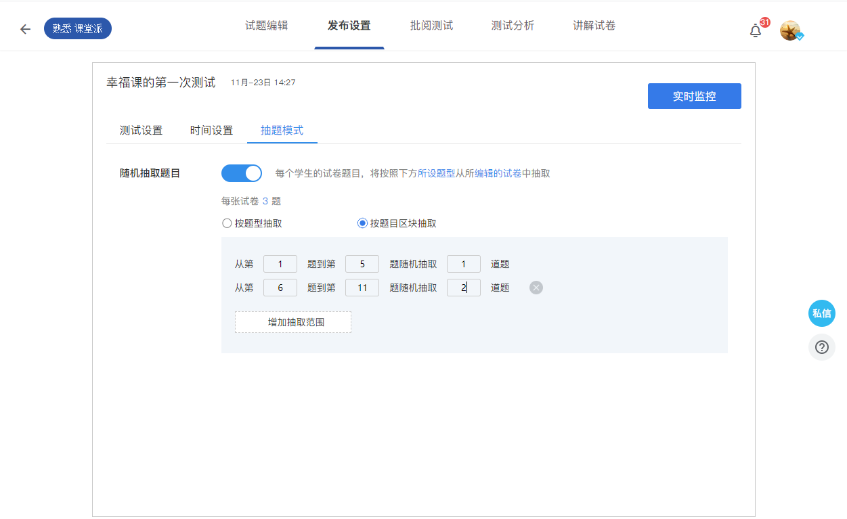The image size is (847, 519).
Task: Select the 抽题模式 sub-tab
Action: pyautogui.click(x=282, y=131)
